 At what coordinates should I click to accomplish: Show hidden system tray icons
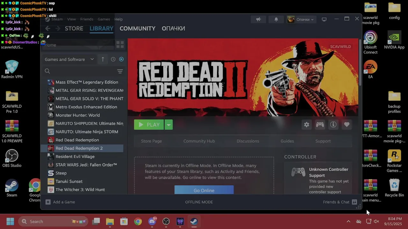(348, 221)
